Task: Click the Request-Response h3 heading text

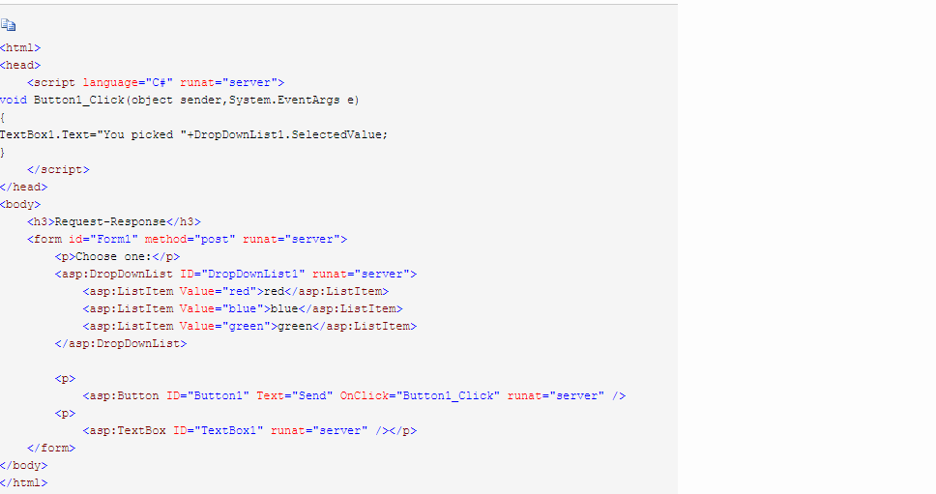Action: (x=110, y=222)
